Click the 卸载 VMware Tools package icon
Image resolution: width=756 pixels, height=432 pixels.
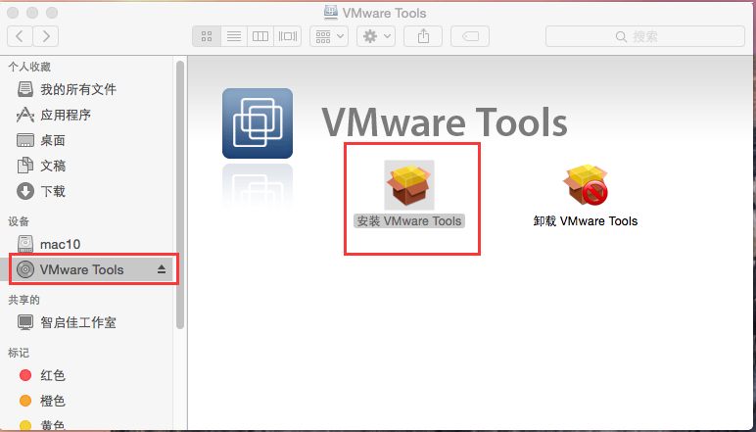point(586,185)
